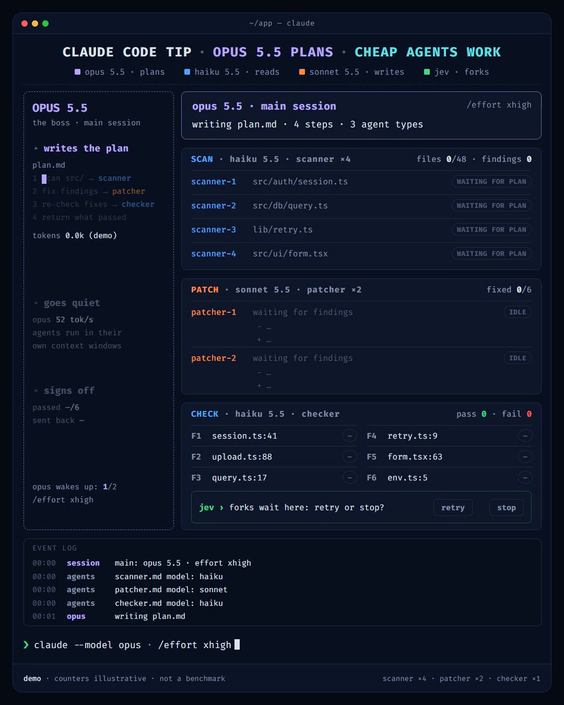Click the "checker.md model: haiku" event log entry
Viewport: 564px width, 705px height.
(x=169, y=603)
